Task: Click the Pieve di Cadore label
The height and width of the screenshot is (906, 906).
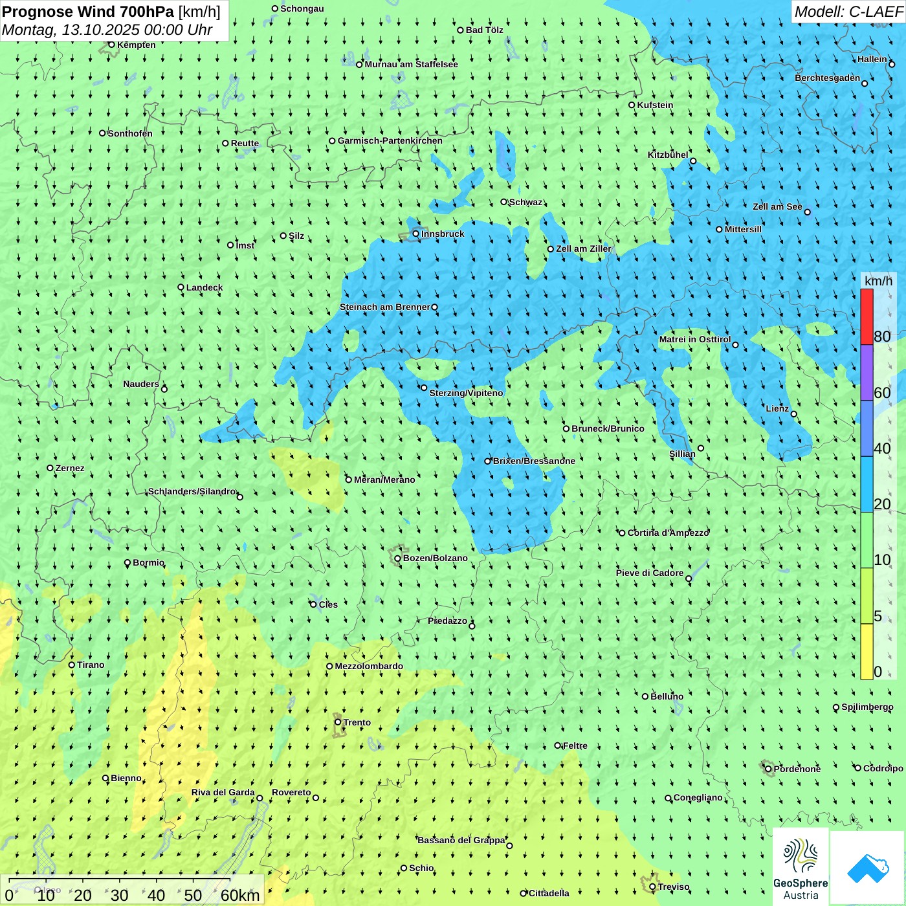Action: [x=650, y=573]
